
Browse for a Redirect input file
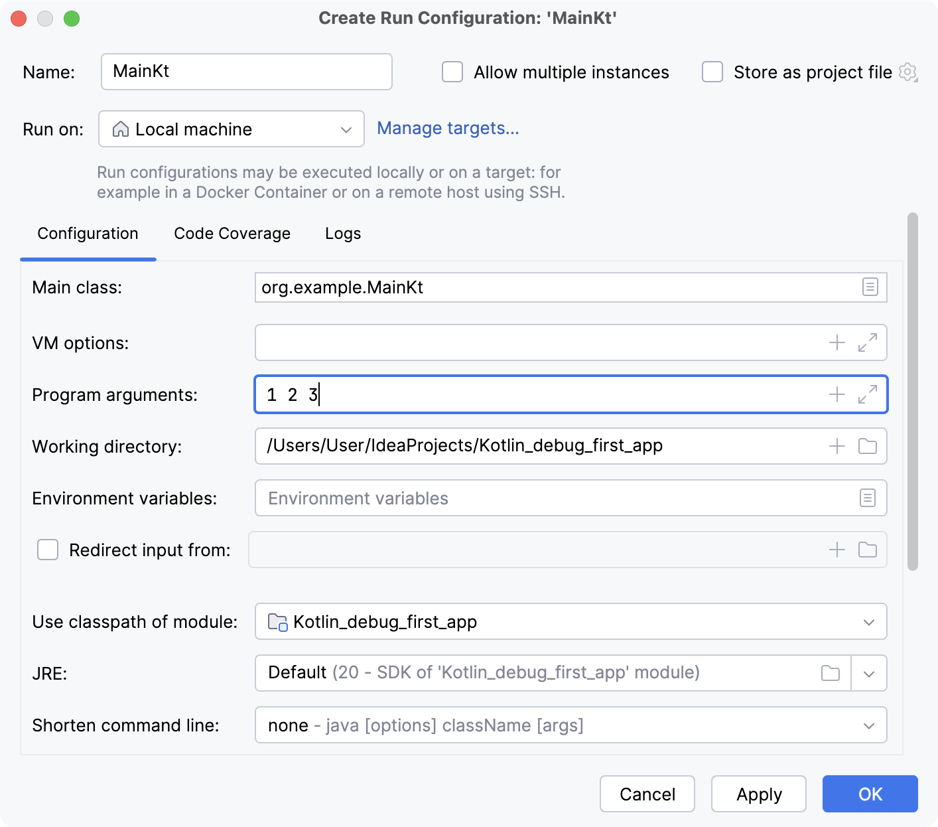(867, 550)
